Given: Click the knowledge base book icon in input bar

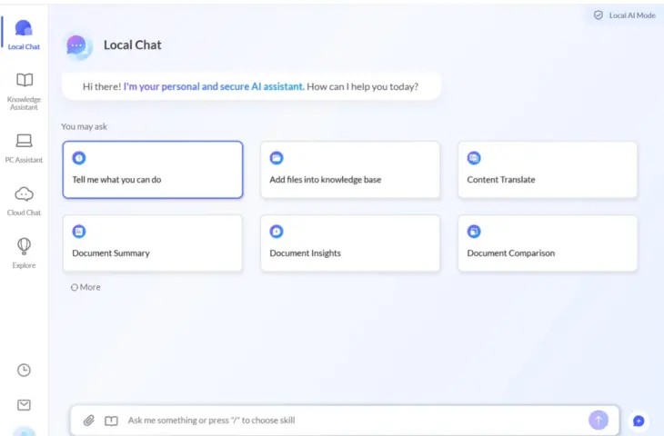Looking at the screenshot, I should (x=111, y=421).
